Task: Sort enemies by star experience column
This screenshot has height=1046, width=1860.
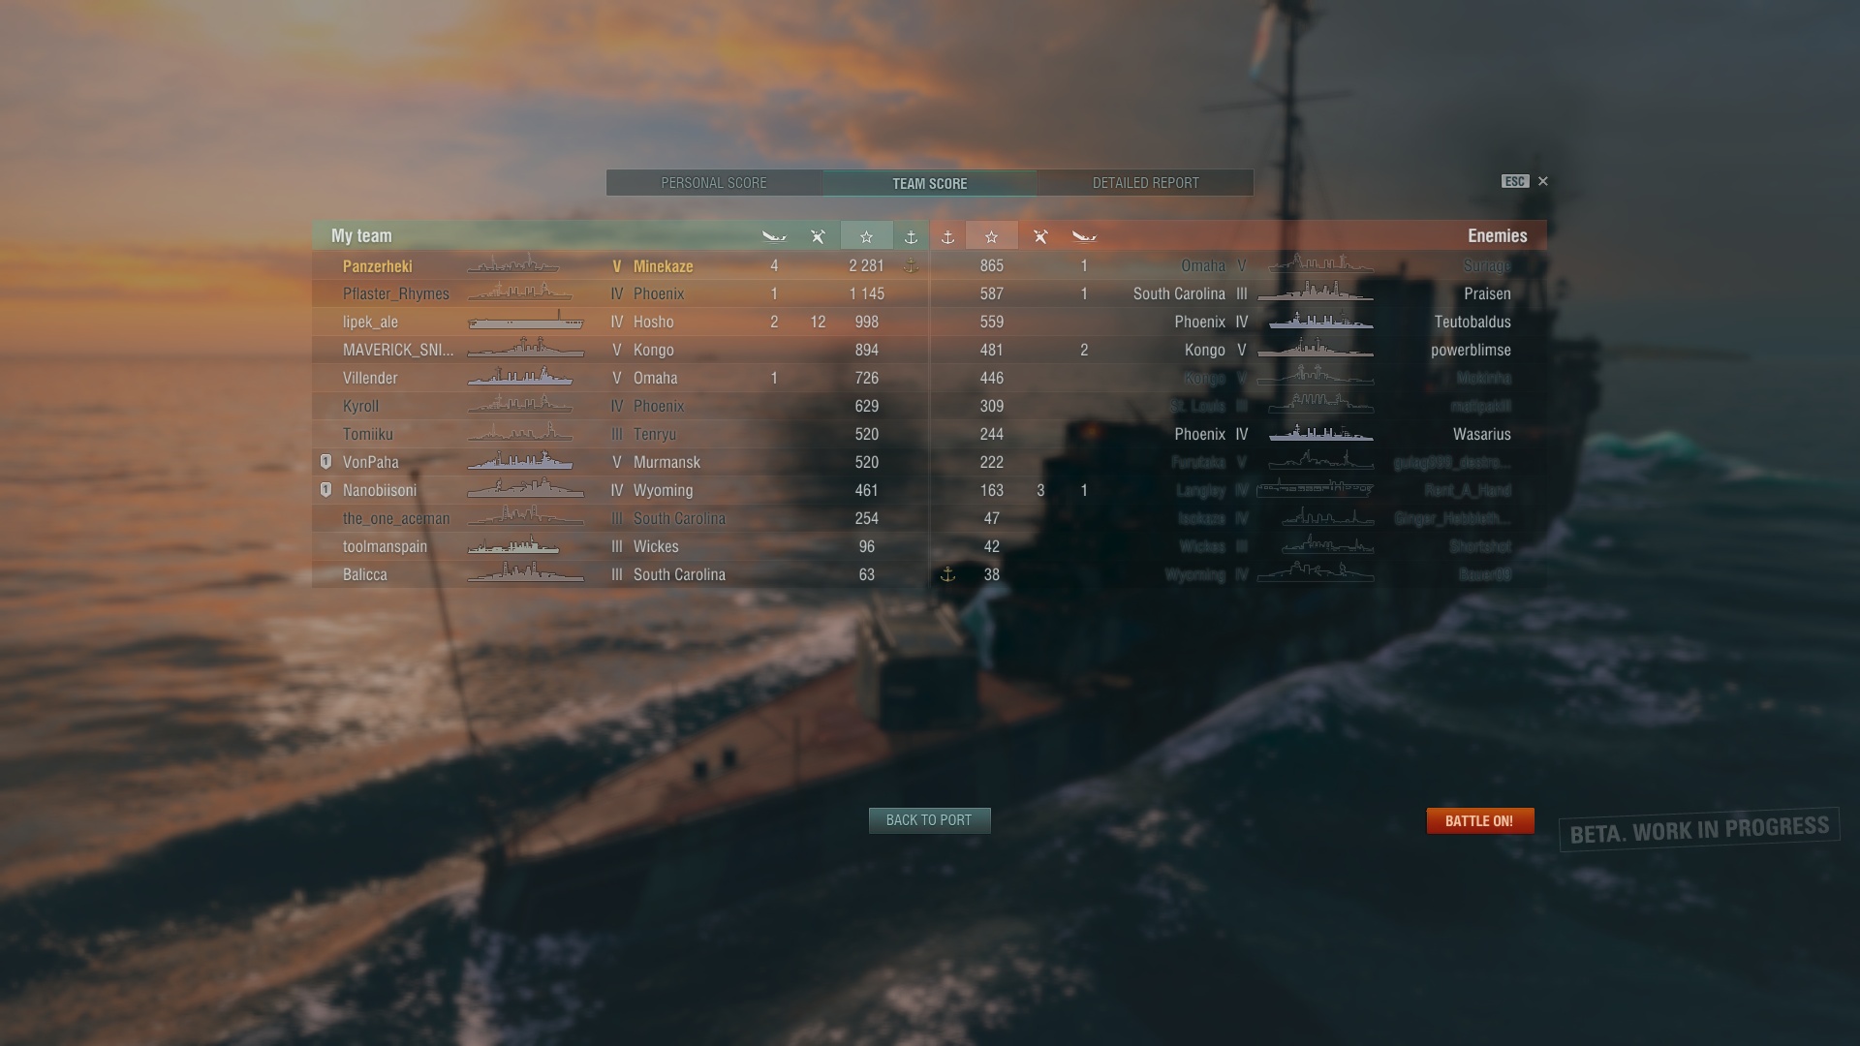Action: pyautogui.click(x=991, y=235)
